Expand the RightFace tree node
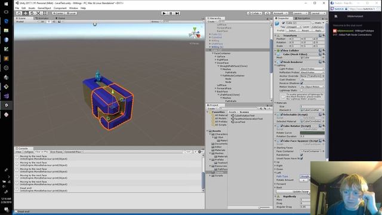This screenshot has height=215, width=382. tap(215, 60)
